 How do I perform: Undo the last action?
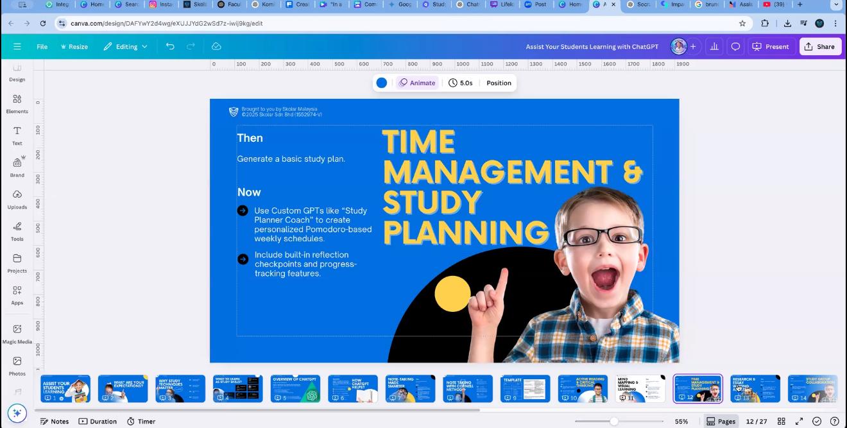(170, 46)
